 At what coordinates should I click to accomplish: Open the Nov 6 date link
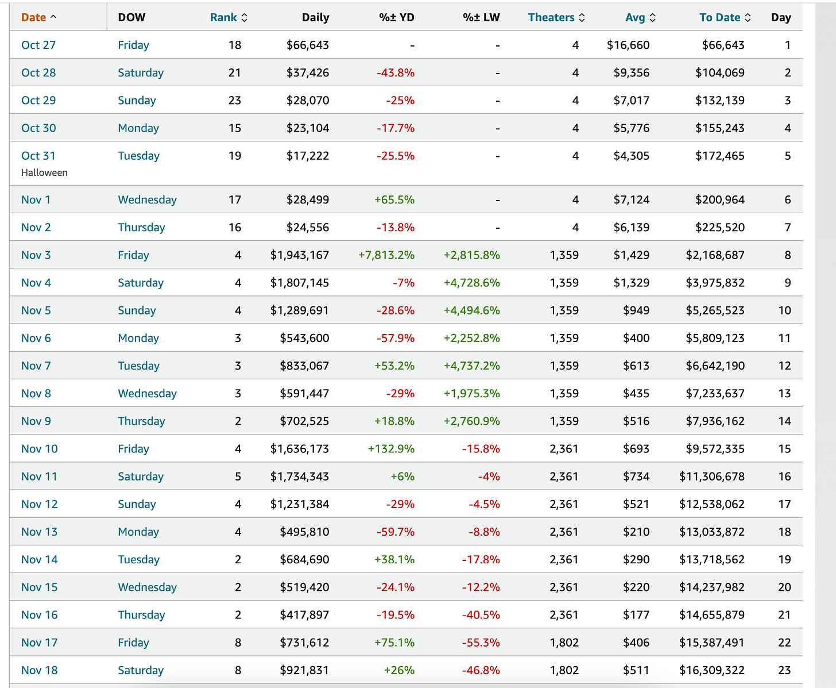click(x=36, y=338)
